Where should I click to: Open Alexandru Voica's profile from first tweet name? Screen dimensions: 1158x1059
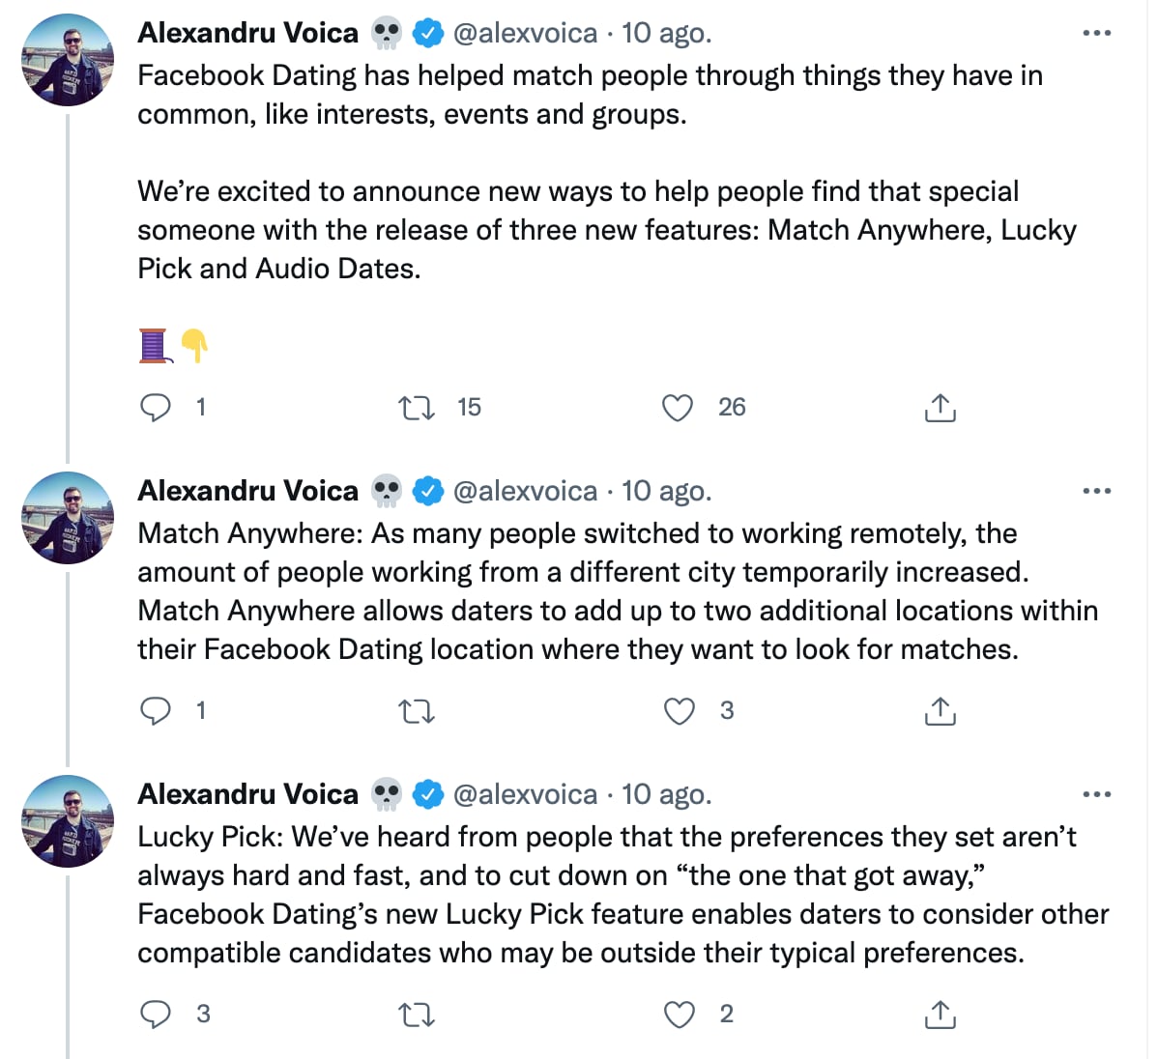tap(247, 33)
